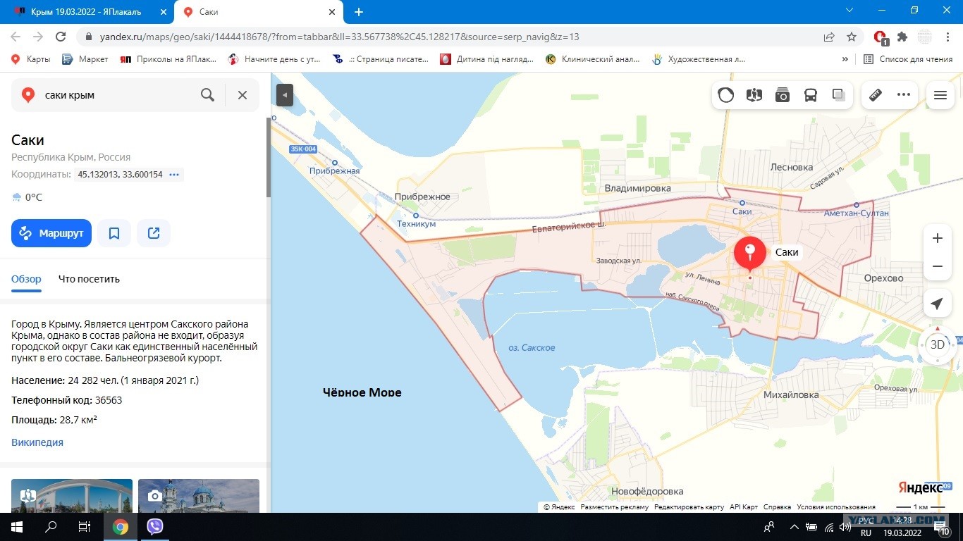Close the Саки browser tab

[x=332, y=12]
